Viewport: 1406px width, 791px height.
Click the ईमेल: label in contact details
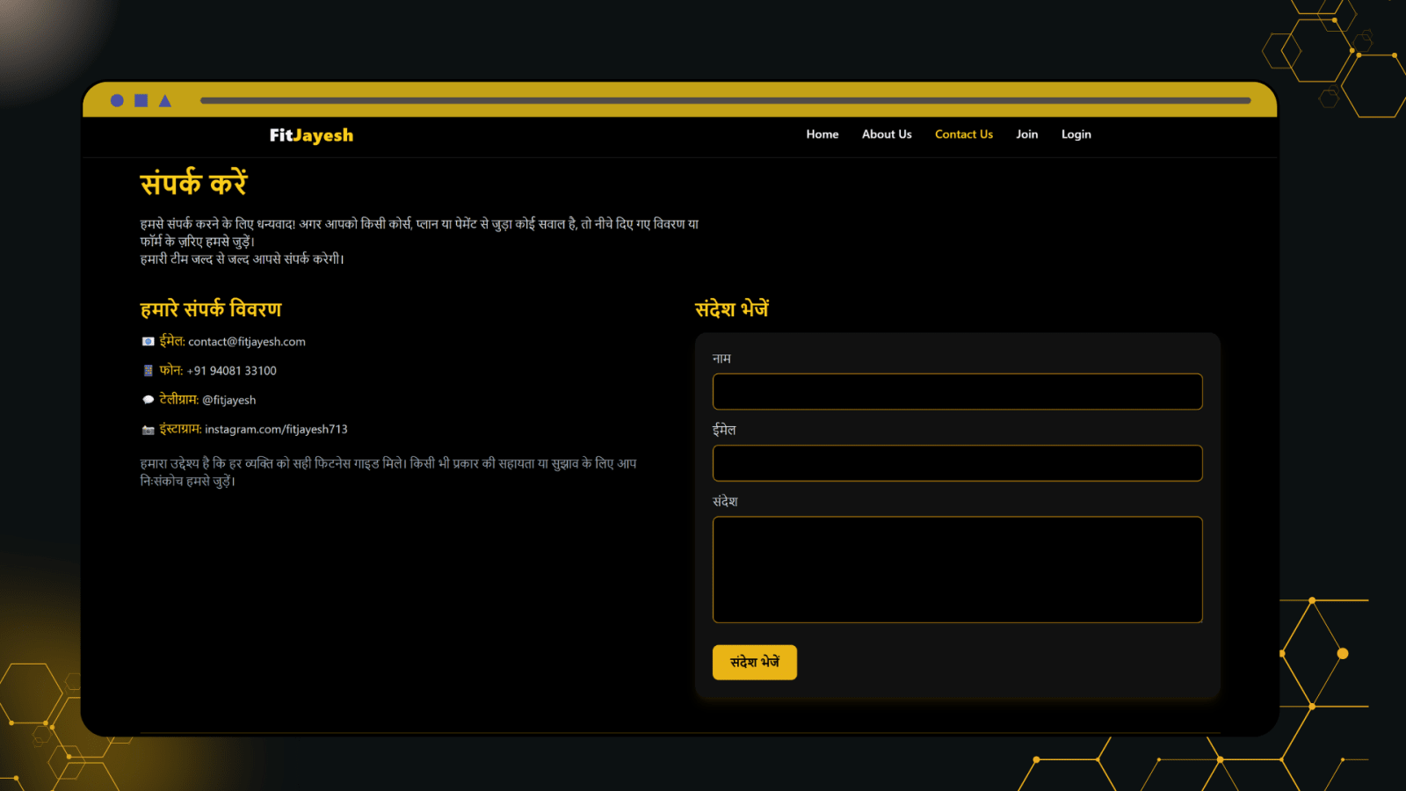tap(172, 341)
